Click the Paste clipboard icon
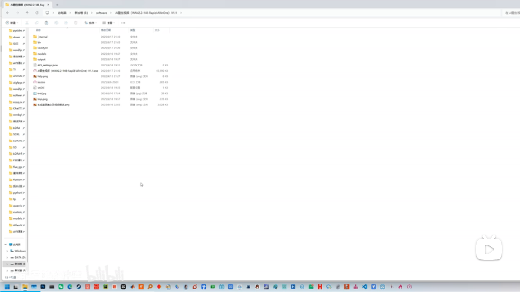 click(x=47, y=23)
